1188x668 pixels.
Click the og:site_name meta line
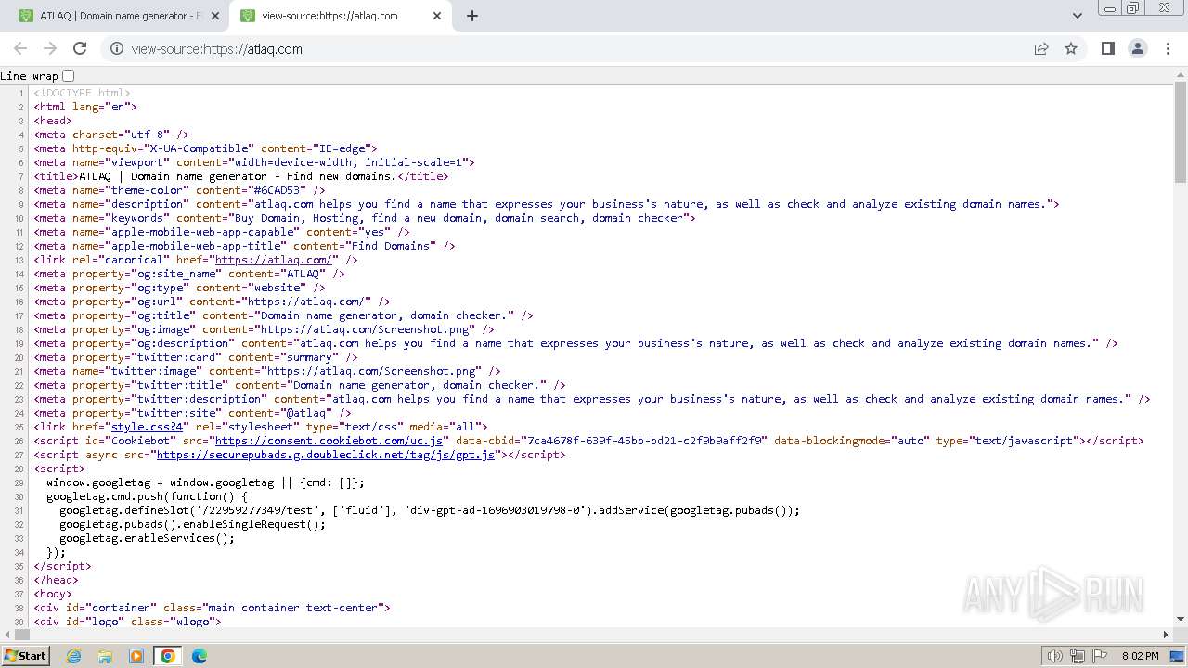click(189, 274)
